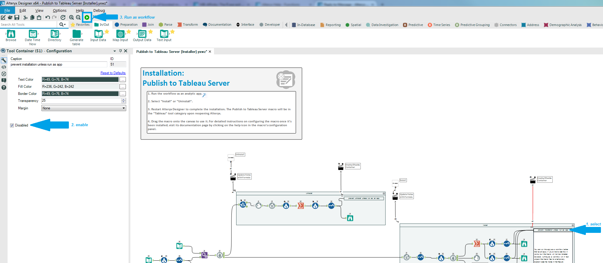Viewport: 603px width, 263px height.
Task: Click the refresh icon in the toolbar
Action: pyautogui.click(x=63, y=17)
